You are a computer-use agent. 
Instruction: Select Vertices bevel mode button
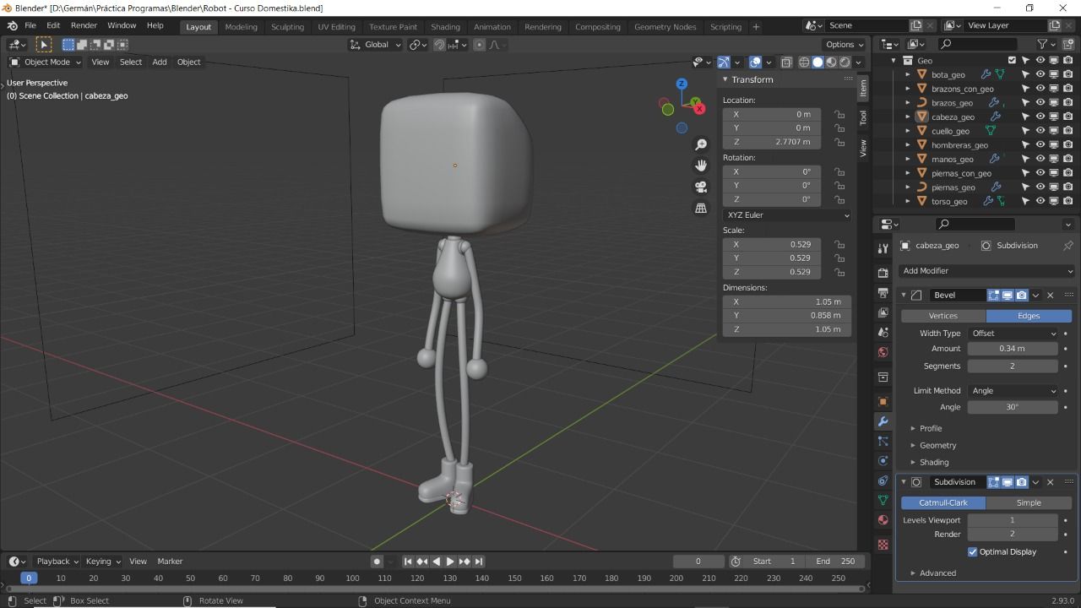point(943,316)
